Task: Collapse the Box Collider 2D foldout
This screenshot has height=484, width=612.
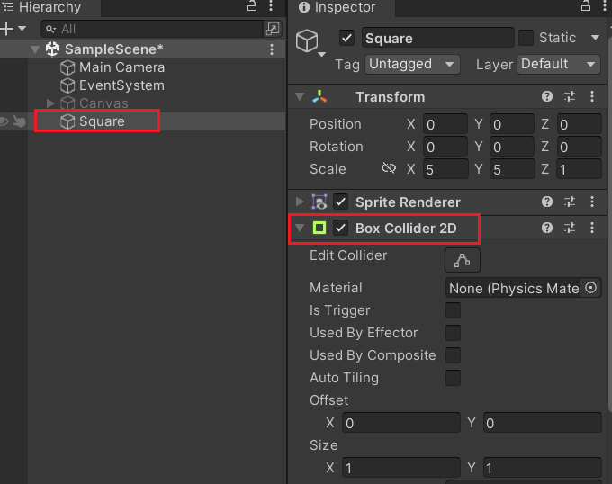Action: pyautogui.click(x=300, y=228)
